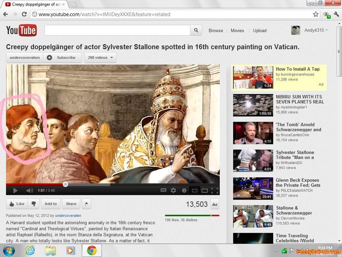Open the Share options panel

point(71,204)
